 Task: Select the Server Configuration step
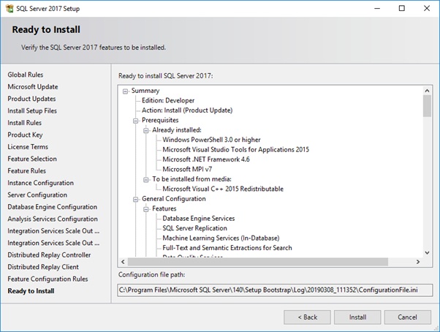[x=37, y=195]
